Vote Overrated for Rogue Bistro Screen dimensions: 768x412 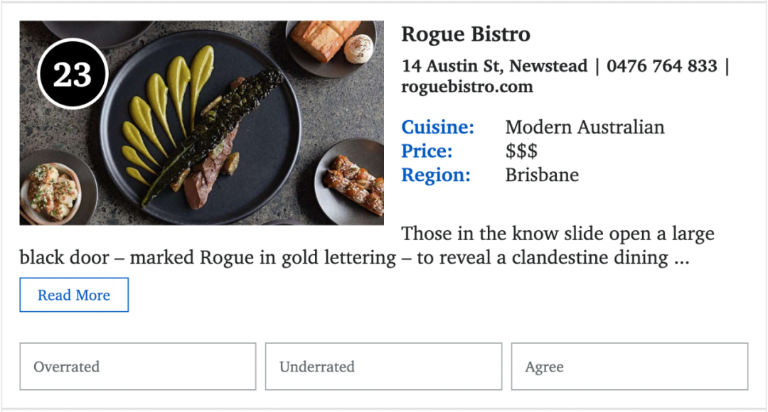coord(138,367)
